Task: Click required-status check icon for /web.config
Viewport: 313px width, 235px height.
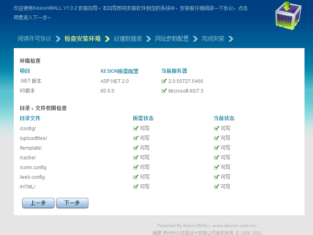Action: 136,177
